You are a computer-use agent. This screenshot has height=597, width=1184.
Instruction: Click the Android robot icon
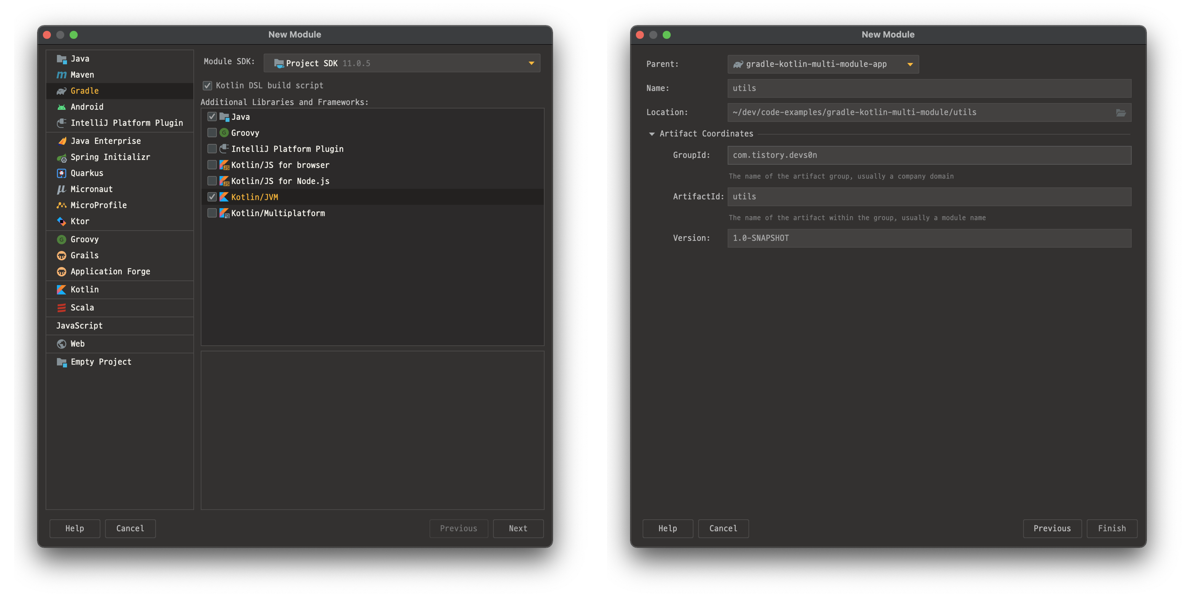pyautogui.click(x=62, y=107)
